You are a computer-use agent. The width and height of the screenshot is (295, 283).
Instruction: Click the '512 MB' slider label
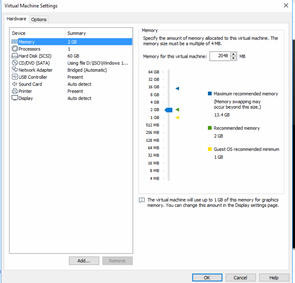152,125
